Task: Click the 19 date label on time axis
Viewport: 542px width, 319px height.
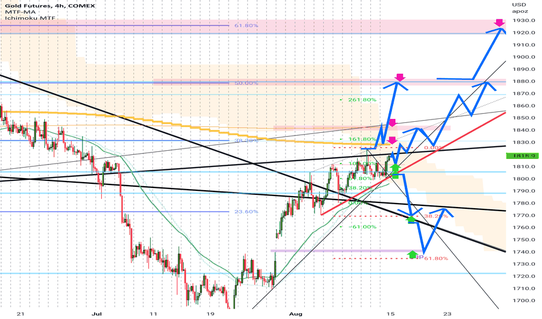Action: click(x=210, y=314)
